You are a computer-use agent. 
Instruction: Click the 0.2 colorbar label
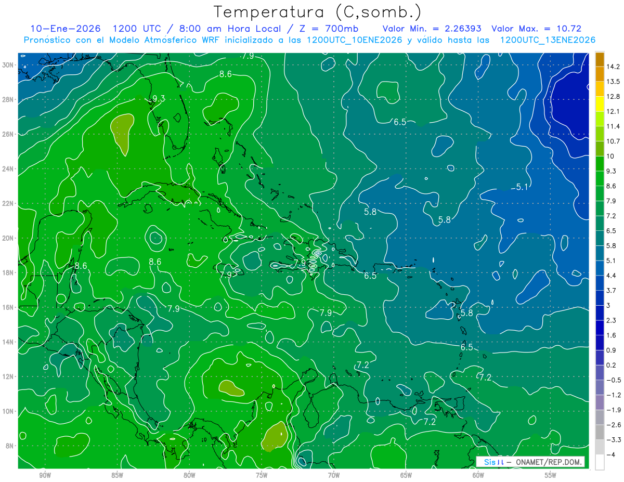click(612, 365)
